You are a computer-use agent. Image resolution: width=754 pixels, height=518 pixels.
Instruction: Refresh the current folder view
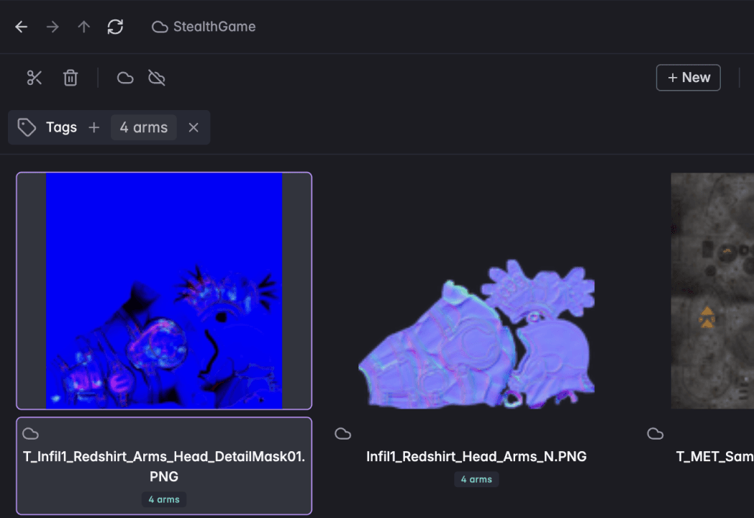(x=115, y=27)
